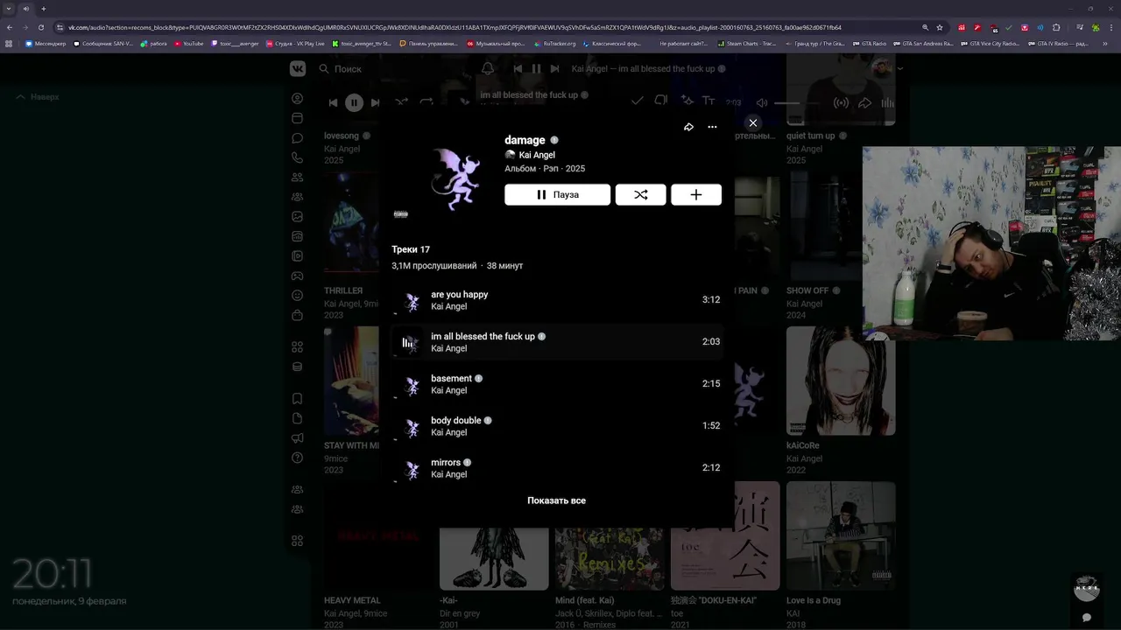Open equalizer bars icon in player bar
Viewport: 1121px width, 630px height.
[887, 103]
